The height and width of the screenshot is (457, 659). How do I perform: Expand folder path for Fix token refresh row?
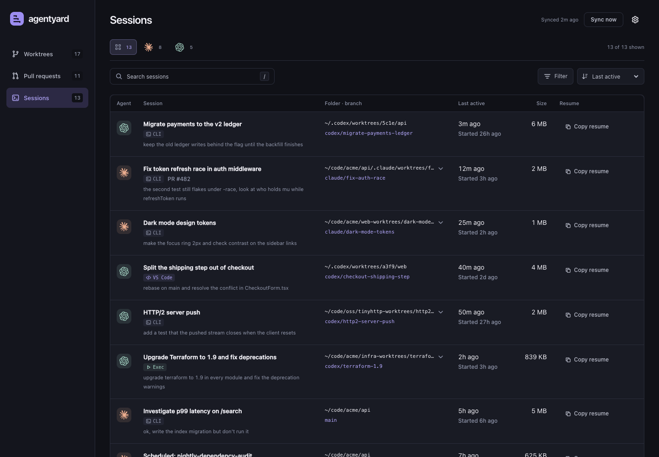[441, 169]
